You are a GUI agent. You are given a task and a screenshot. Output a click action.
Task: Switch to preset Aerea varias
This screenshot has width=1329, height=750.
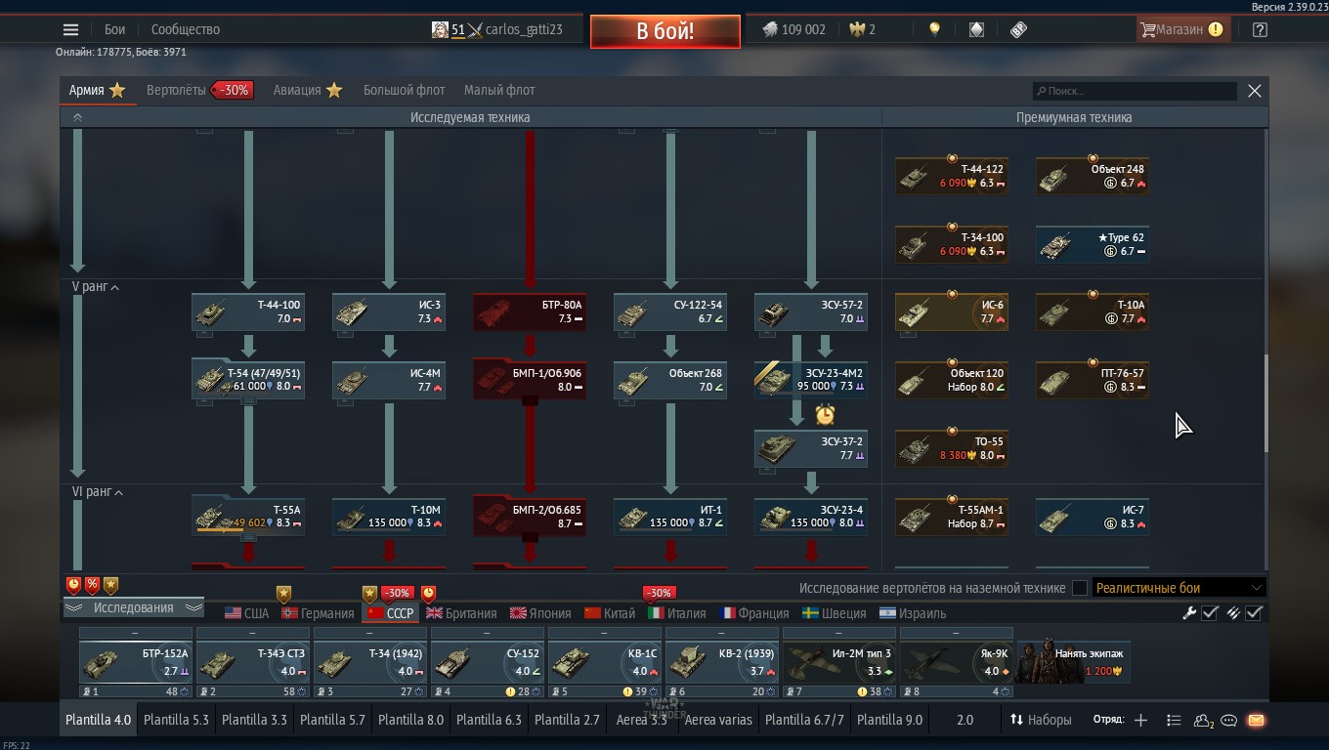[x=718, y=720]
